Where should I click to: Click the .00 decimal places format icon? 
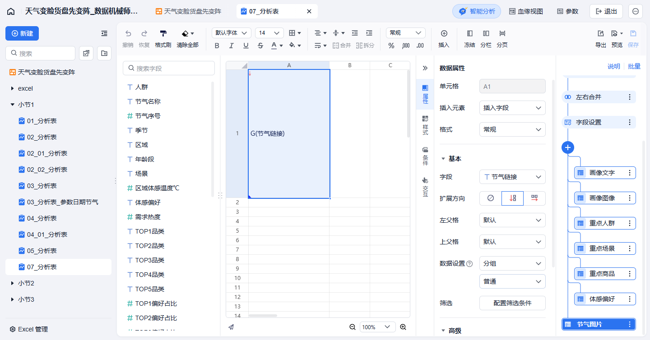click(x=420, y=46)
